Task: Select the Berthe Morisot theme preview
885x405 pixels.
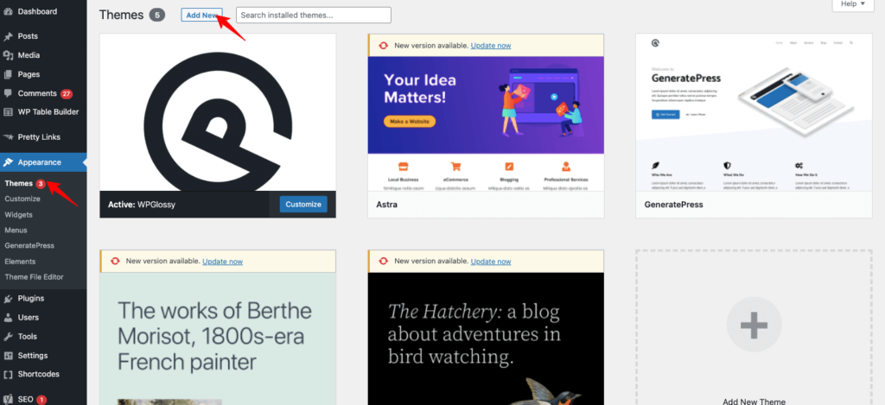Action: 218,339
